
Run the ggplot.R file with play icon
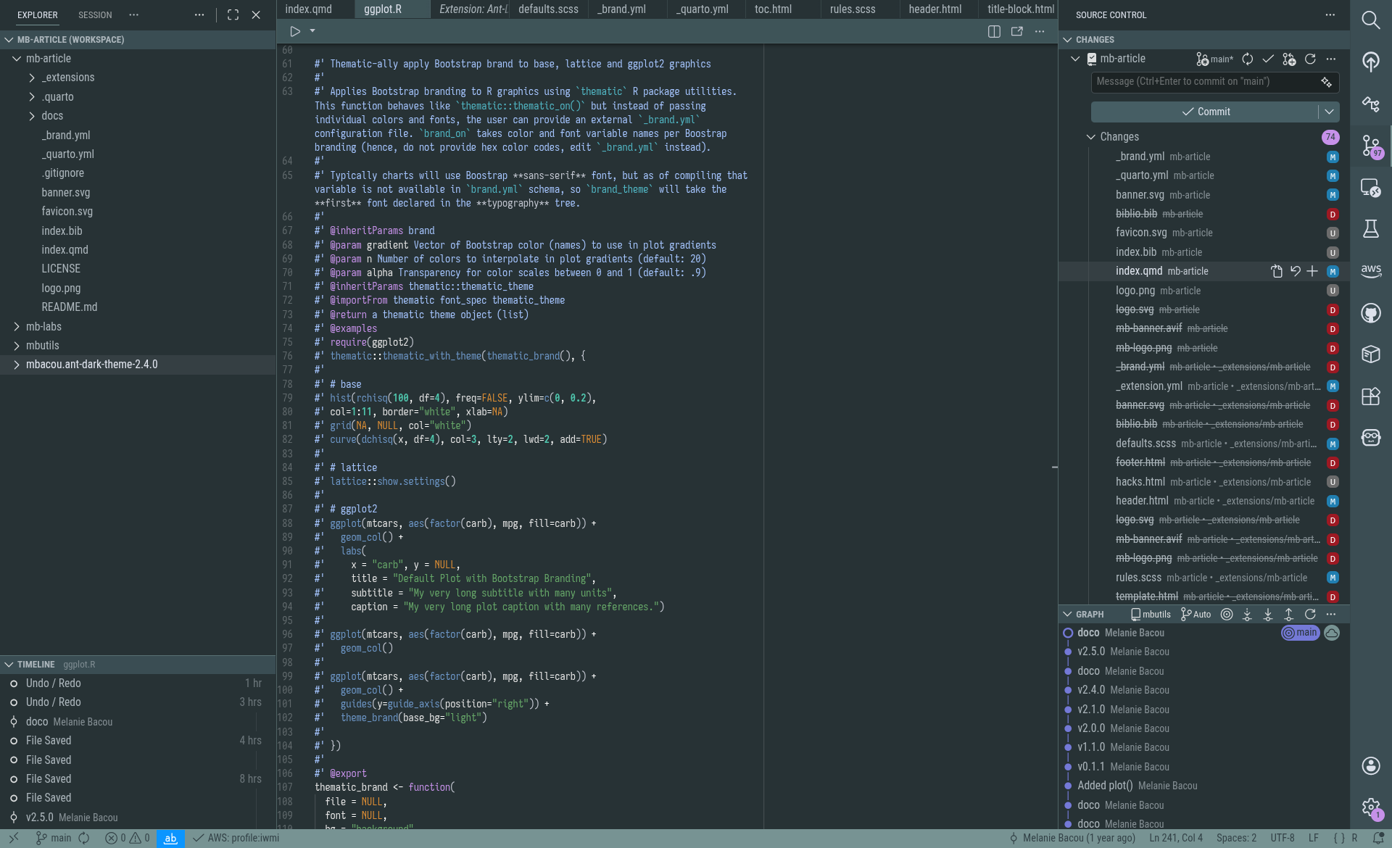[295, 31]
